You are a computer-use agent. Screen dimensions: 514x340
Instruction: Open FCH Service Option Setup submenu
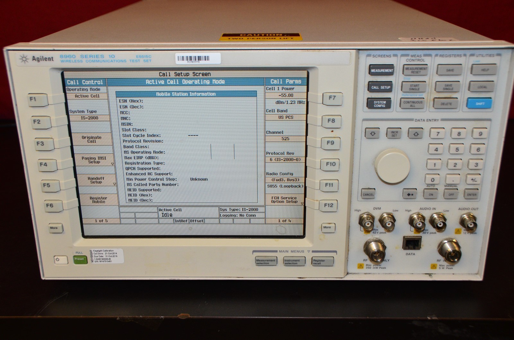click(284, 200)
